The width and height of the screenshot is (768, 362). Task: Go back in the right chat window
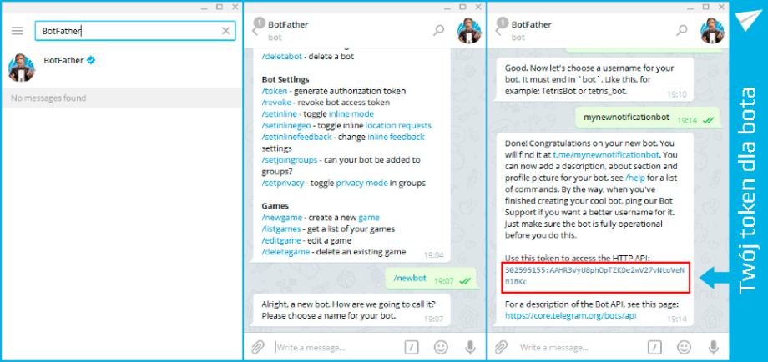pos(498,31)
